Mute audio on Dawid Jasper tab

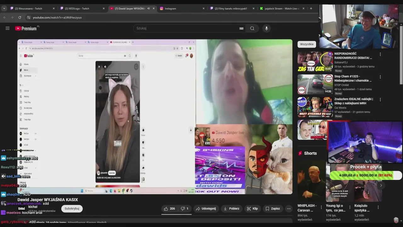pos(149,9)
